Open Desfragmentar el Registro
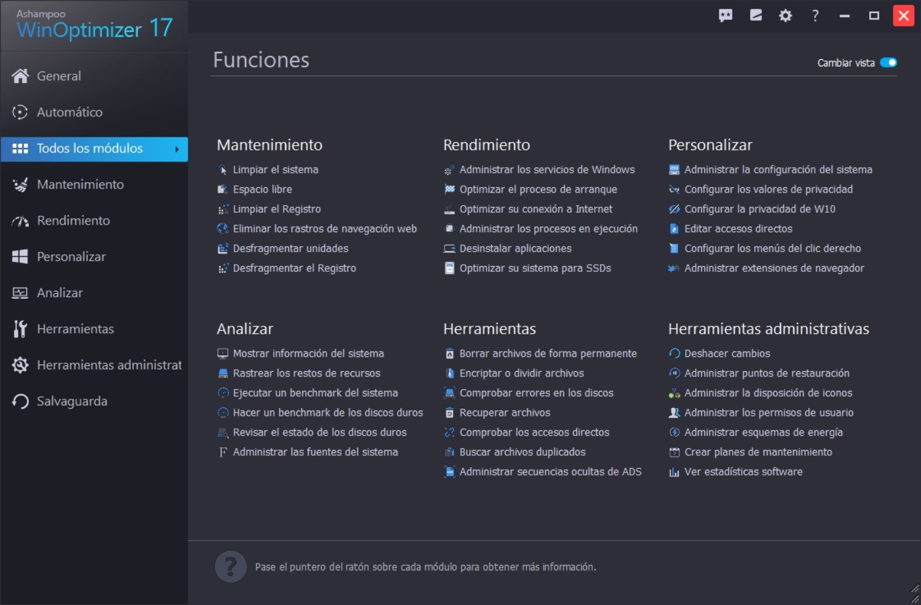Image resolution: width=921 pixels, height=605 pixels. coord(295,268)
